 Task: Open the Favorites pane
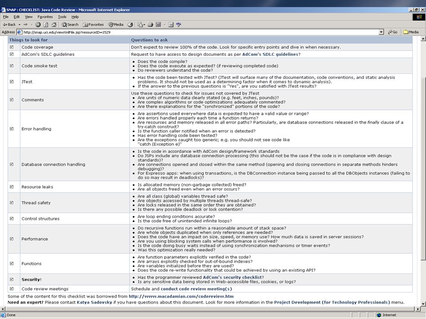point(93,24)
